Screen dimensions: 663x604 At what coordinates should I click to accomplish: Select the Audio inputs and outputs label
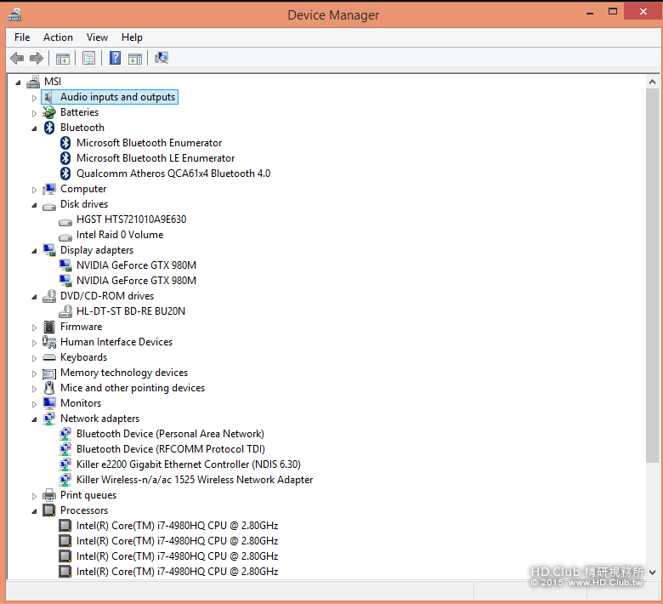pyautogui.click(x=117, y=97)
